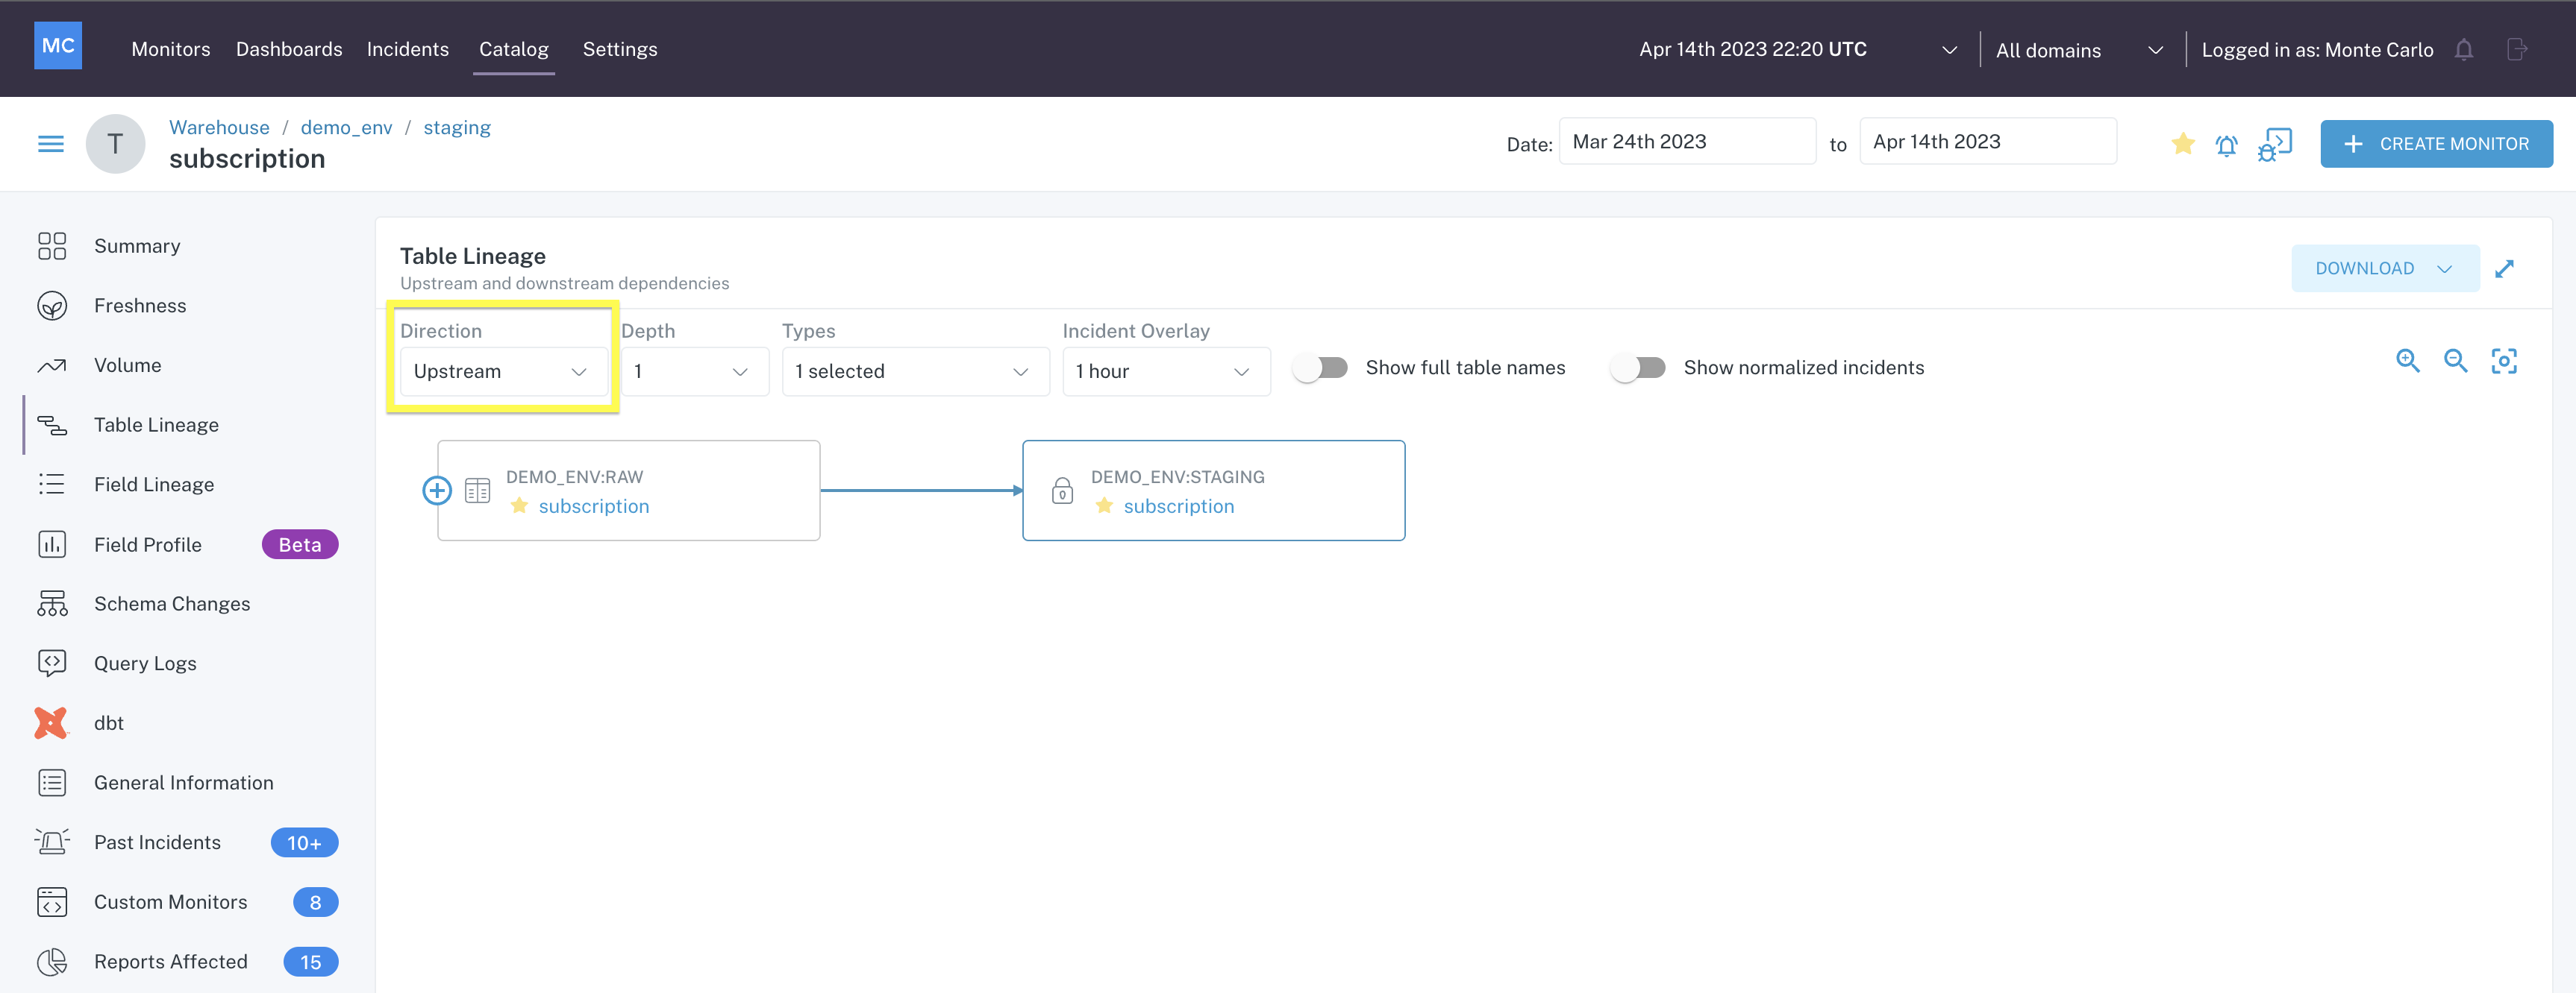Click the Query Logs sidebar icon
The height and width of the screenshot is (993, 2576).
pyautogui.click(x=51, y=663)
